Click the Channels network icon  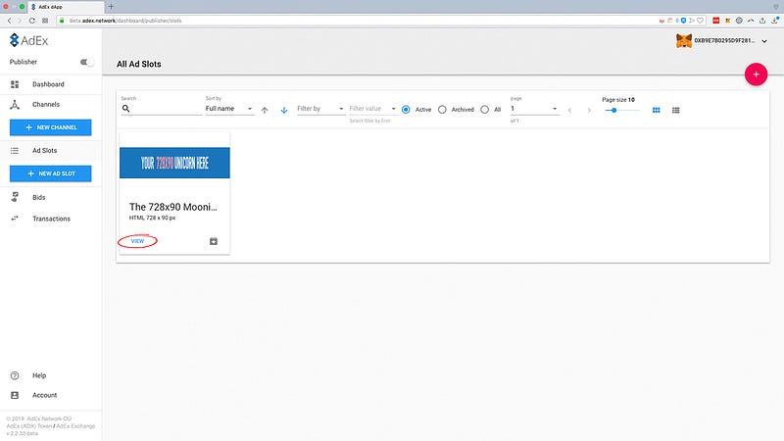click(15, 105)
